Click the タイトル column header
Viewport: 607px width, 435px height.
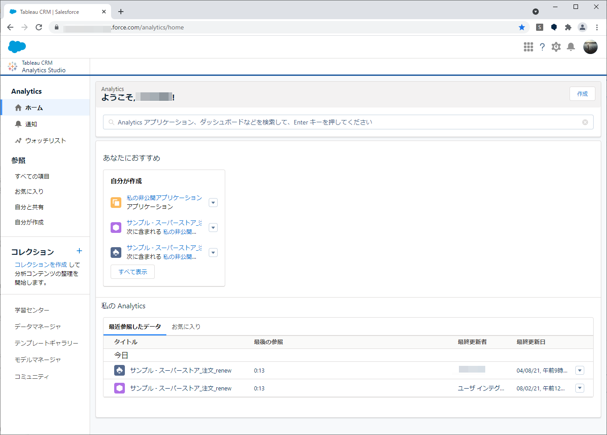tap(126, 342)
